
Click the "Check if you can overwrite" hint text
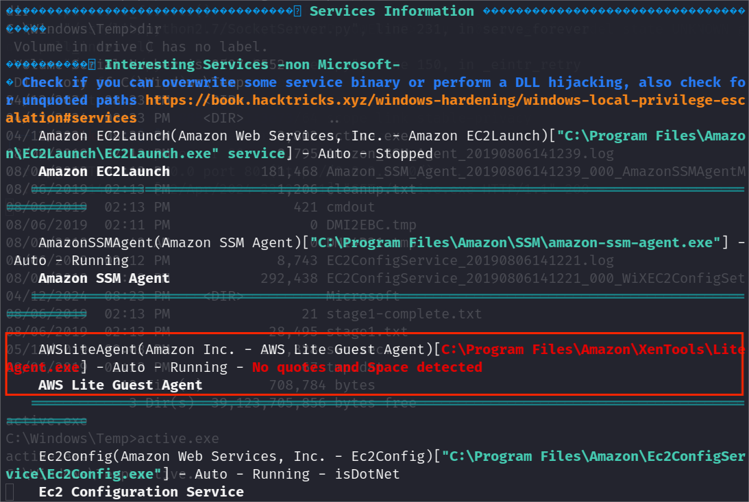(x=129, y=83)
